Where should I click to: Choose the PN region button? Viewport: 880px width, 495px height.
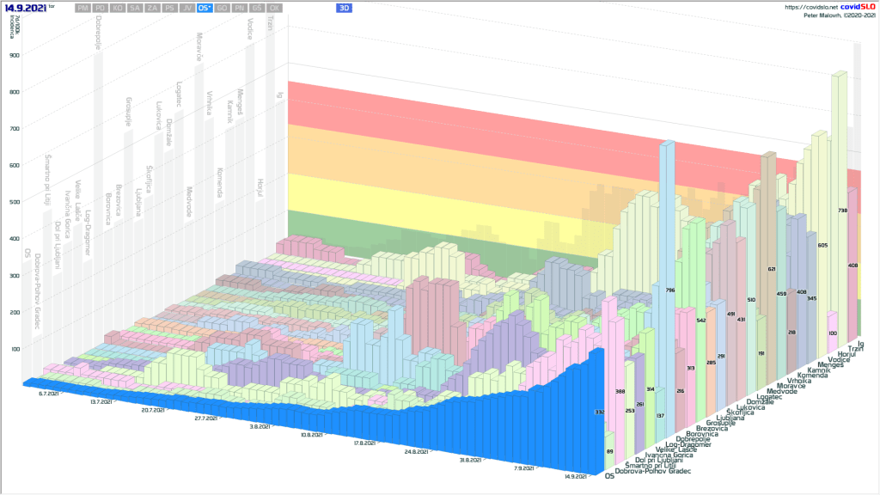pos(240,7)
